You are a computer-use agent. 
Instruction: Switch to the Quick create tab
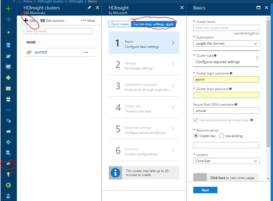120,24
